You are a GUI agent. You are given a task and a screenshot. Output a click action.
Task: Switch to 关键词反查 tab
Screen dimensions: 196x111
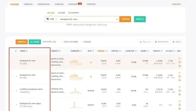tap(59, 4)
